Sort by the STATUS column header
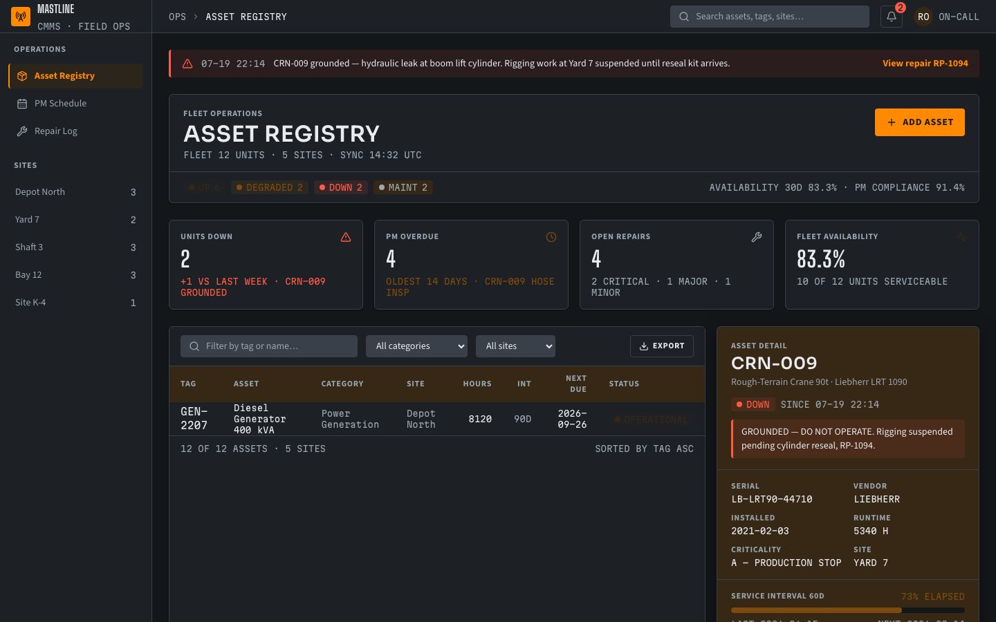 coord(624,384)
